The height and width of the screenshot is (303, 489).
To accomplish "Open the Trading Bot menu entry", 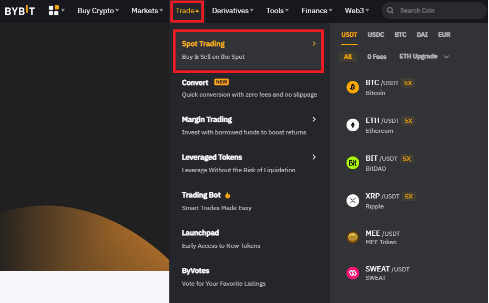I will [x=201, y=195].
